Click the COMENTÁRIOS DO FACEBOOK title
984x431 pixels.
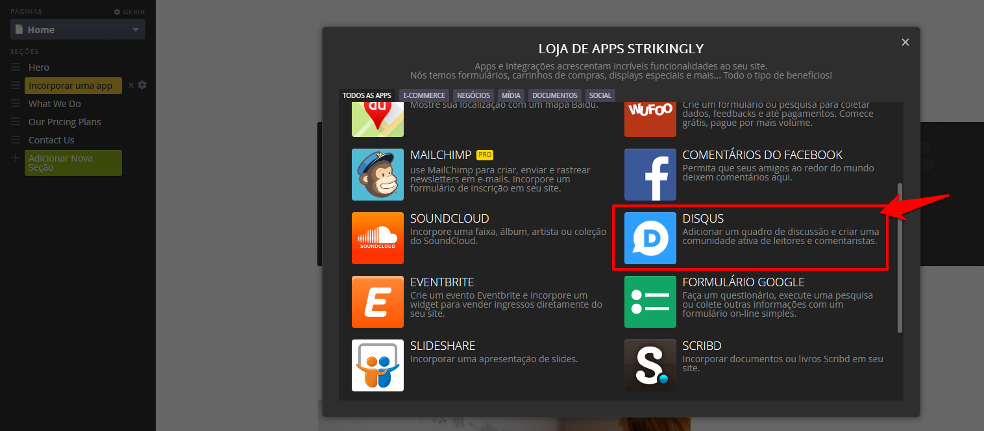pos(763,155)
